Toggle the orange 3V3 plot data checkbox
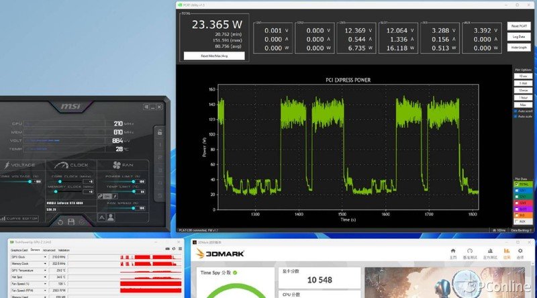Screen dimensions: 537x298 pos(517,215)
